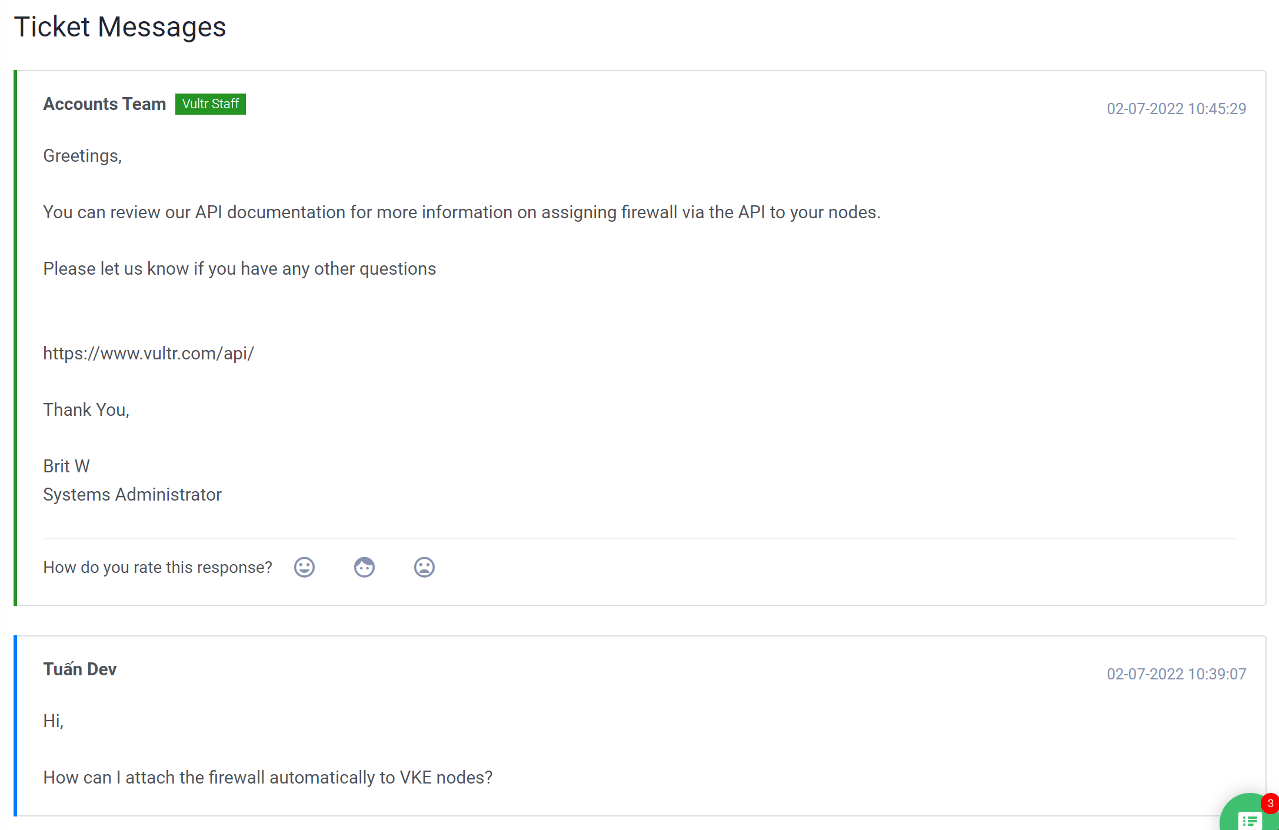Open the vultr.com/api URL text
1279x830 pixels.
pos(148,354)
